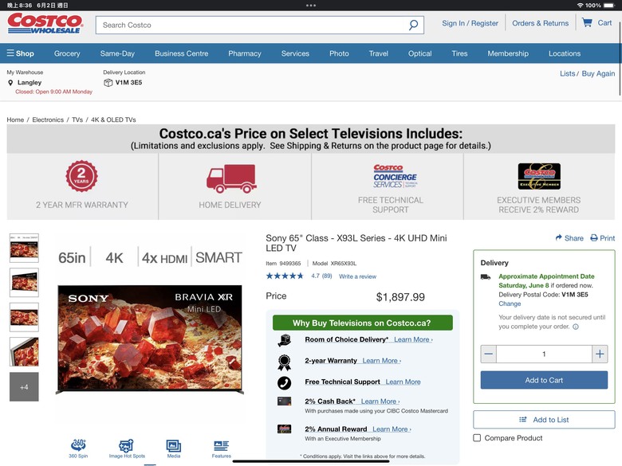Open the Business Centre menu
622x466 pixels.
(181, 53)
